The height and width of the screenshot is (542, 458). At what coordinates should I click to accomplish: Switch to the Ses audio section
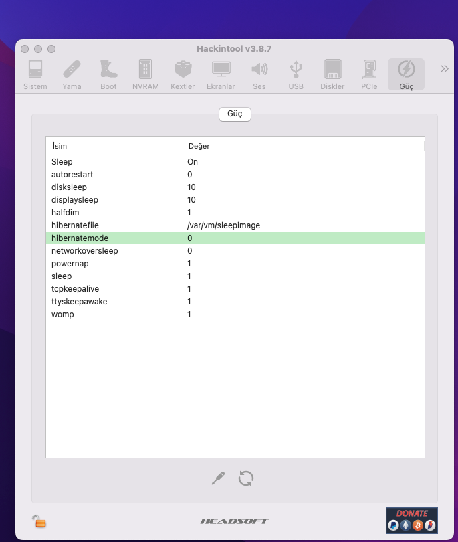coord(259,74)
